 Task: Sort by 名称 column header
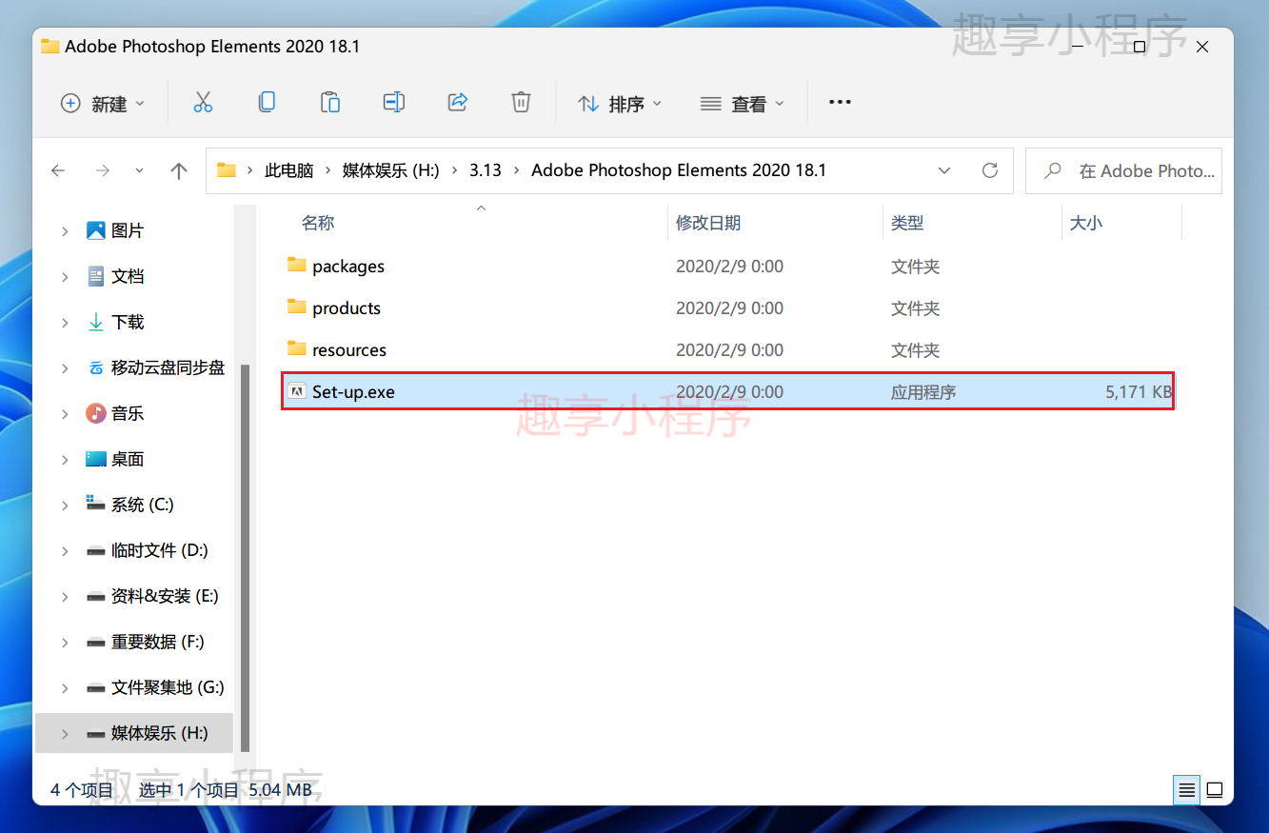click(x=318, y=223)
